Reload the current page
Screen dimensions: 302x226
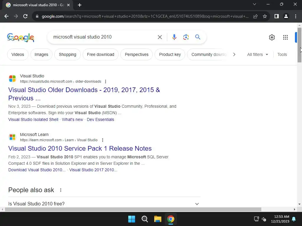click(25, 16)
